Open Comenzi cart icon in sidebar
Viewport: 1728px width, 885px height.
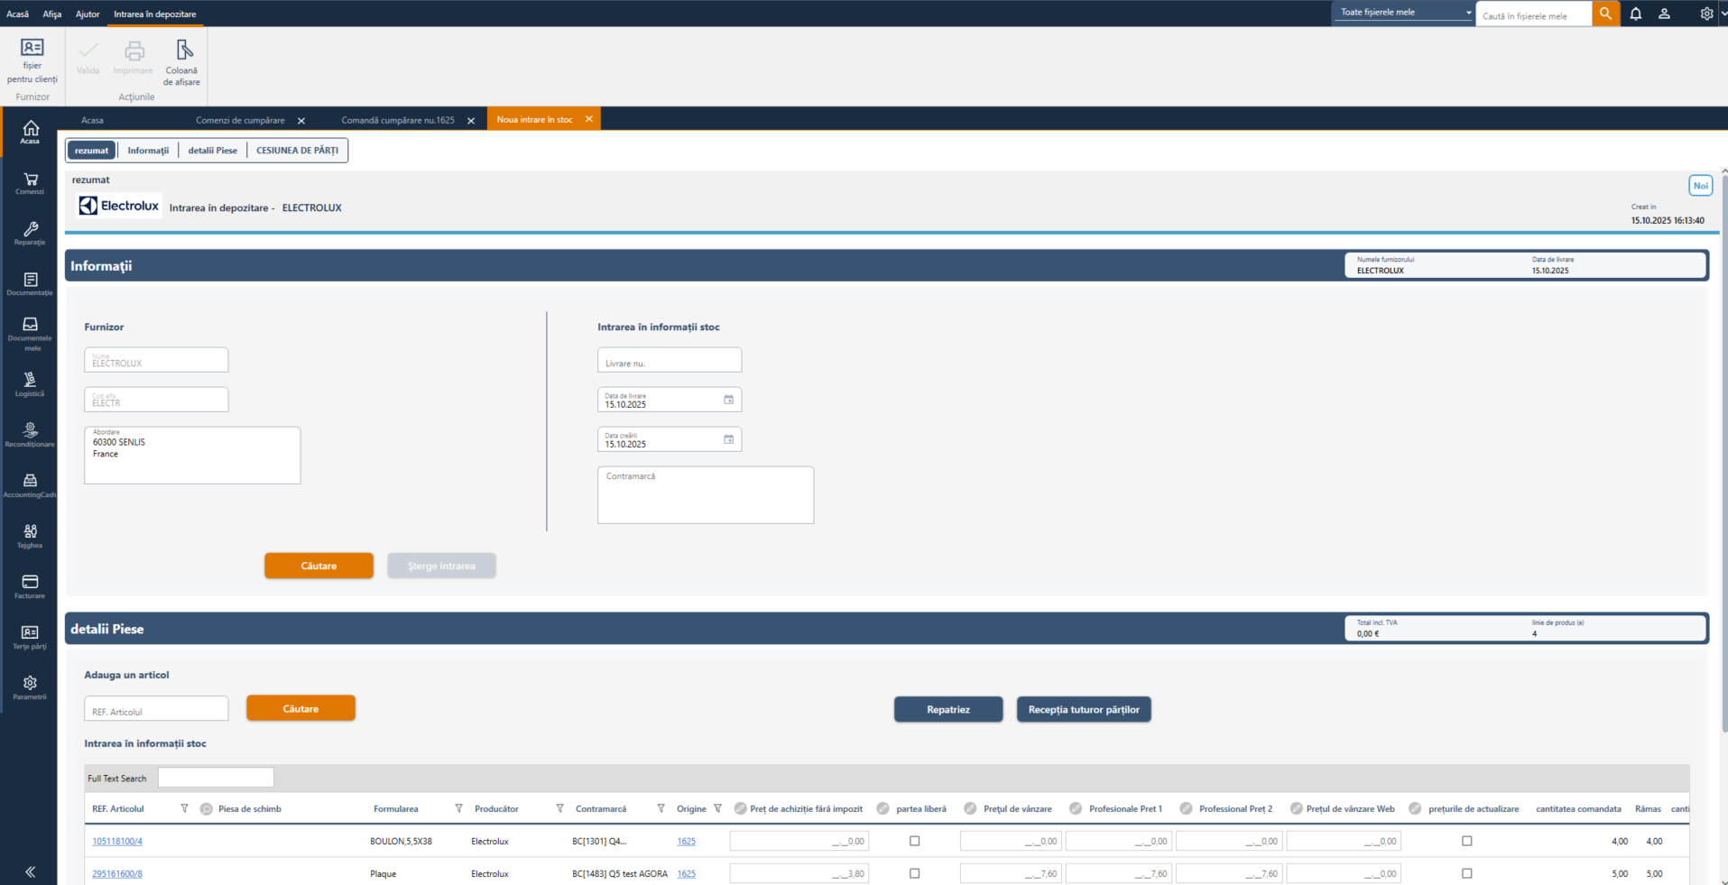30,179
